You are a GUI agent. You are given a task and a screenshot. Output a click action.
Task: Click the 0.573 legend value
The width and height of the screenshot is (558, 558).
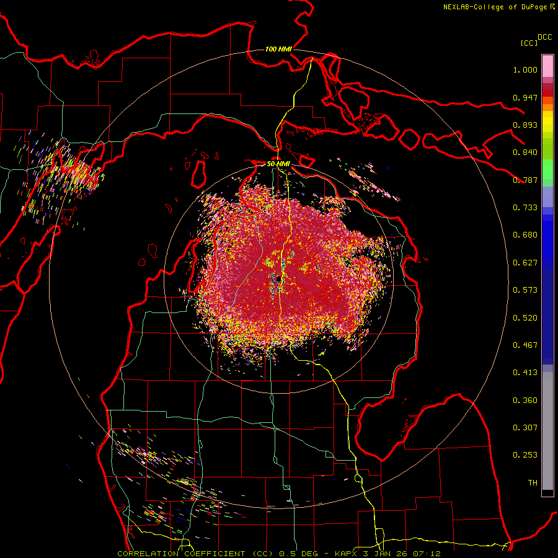point(525,290)
